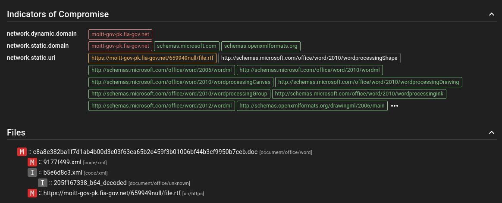This screenshot has height=203, width=502.
Task: Click the Indicators of Compromise heading
Action: pyautogui.click(x=58, y=14)
